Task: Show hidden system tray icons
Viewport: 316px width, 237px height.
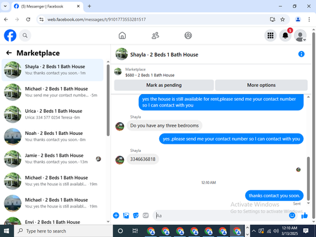Action: coord(253,231)
